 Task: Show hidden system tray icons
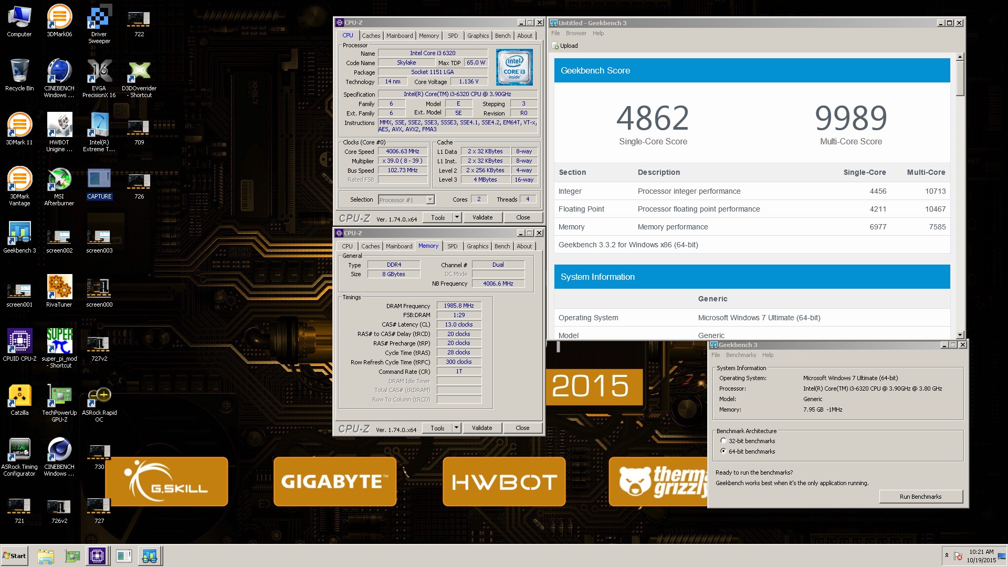[x=947, y=555]
